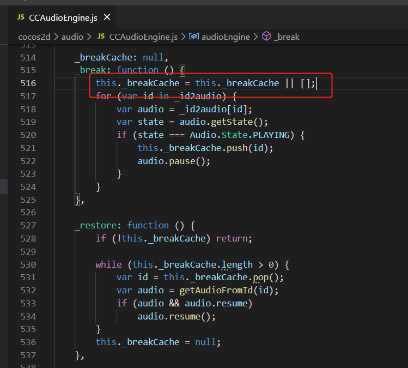408x368 pixels.
Task: Place cursor on '_id2audio' in for loop
Action: click(x=198, y=96)
